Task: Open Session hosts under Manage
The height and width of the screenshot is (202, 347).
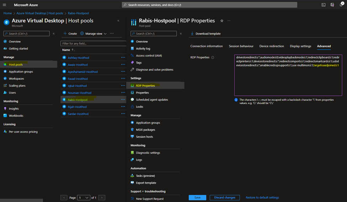Action: [x=144, y=137]
